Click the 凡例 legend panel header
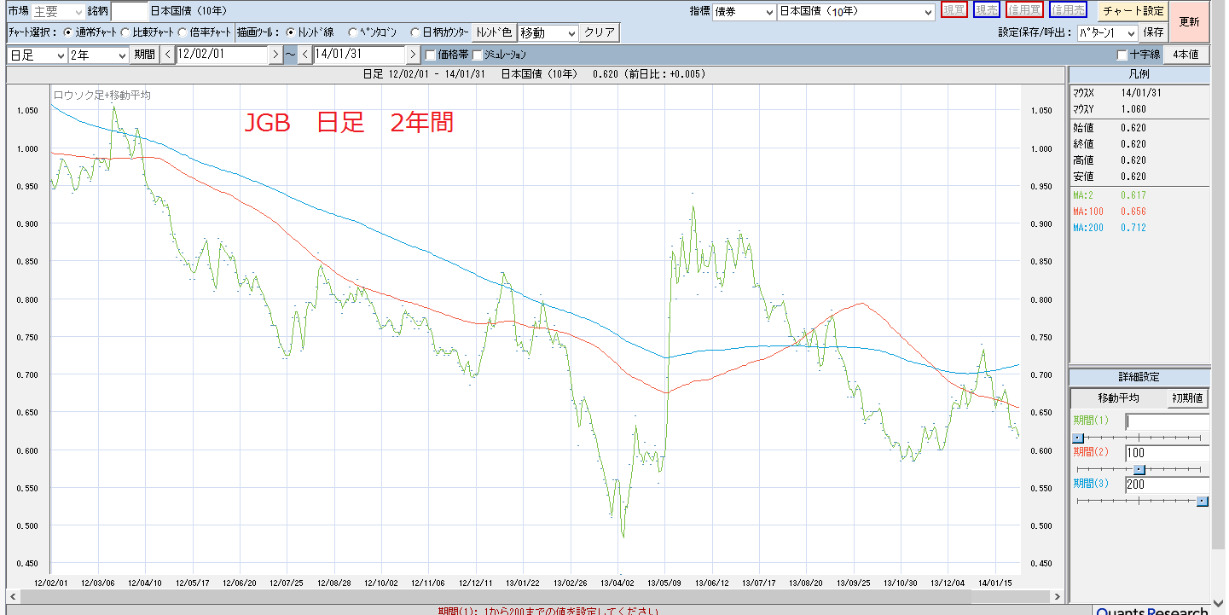Image resolution: width=1229 pixels, height=615 pixels. 1139,75
